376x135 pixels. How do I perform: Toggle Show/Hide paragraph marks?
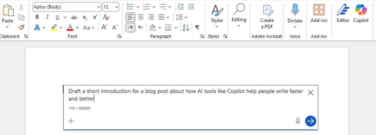197,28
